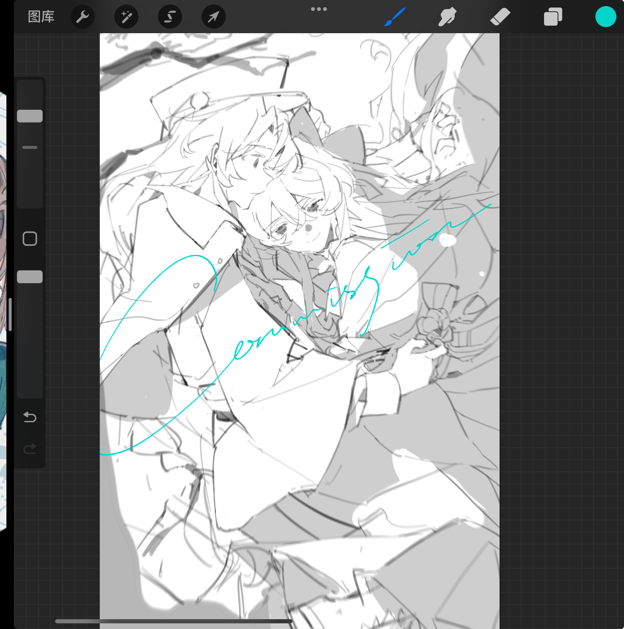
Task: Select the Eraser tool
Action: pos(500,17)
